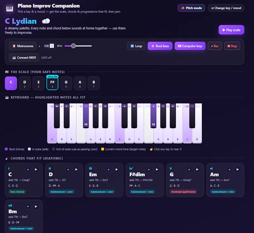Screen dimensions: 254x233
Task: Click the Dominant (pull home) tag
Action: (183, 192)
